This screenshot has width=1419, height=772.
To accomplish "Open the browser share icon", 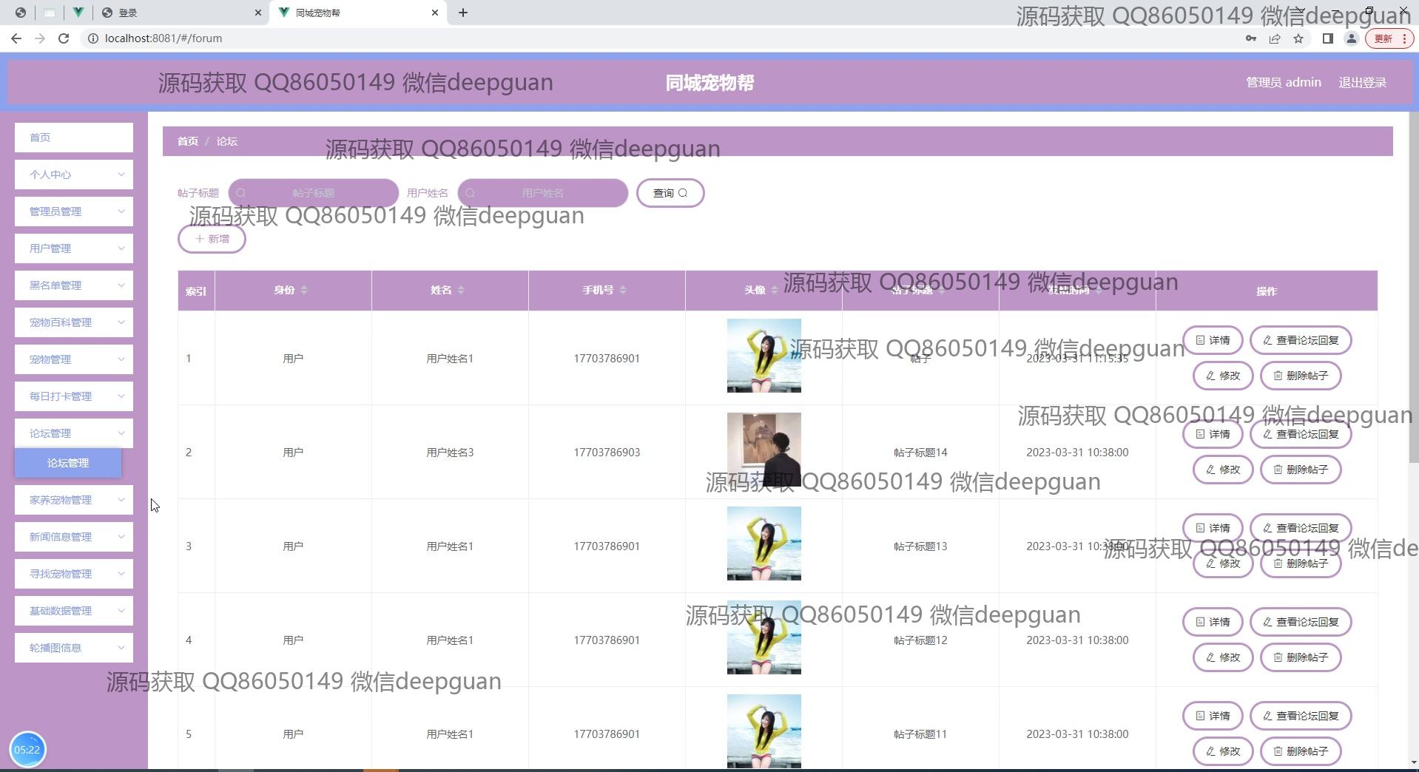I will tap(1275, 38).
